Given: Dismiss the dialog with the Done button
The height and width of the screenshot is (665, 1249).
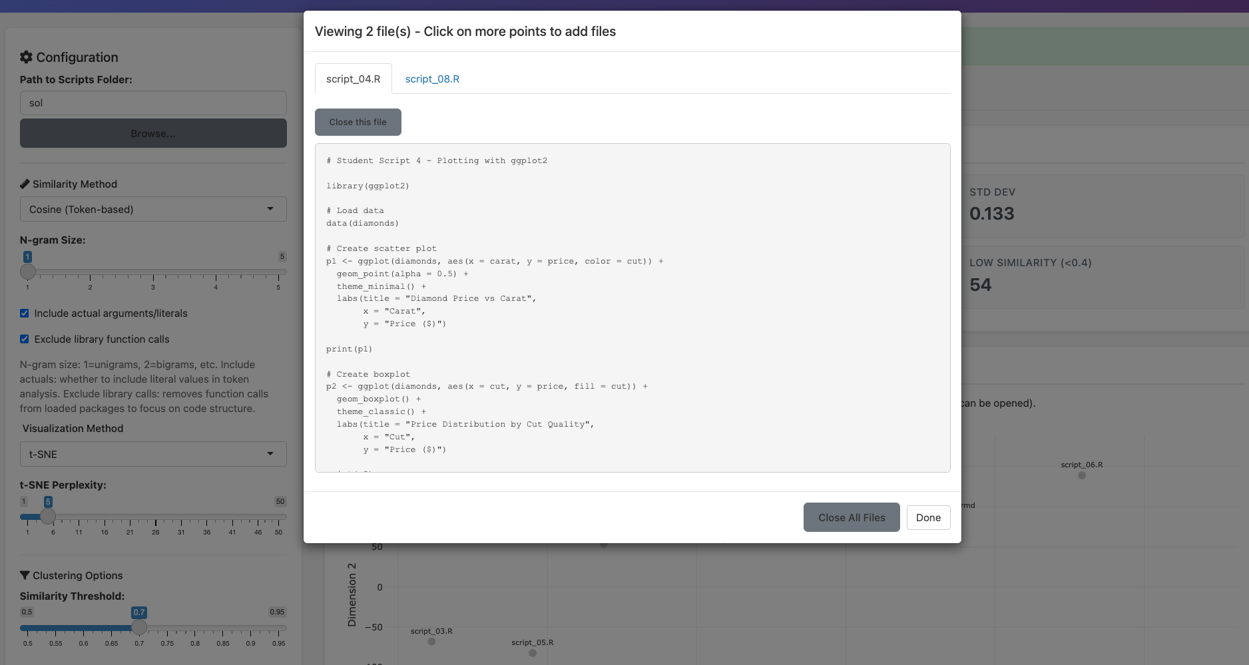Looking at the screenshot, I should point(928,517).
